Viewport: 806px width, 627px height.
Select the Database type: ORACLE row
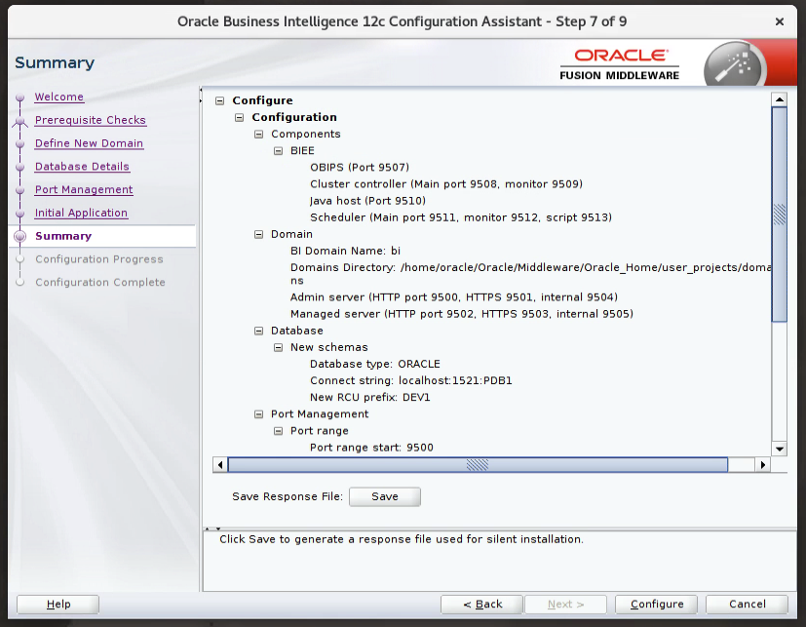pyautogui.click(x=374, y=364)
